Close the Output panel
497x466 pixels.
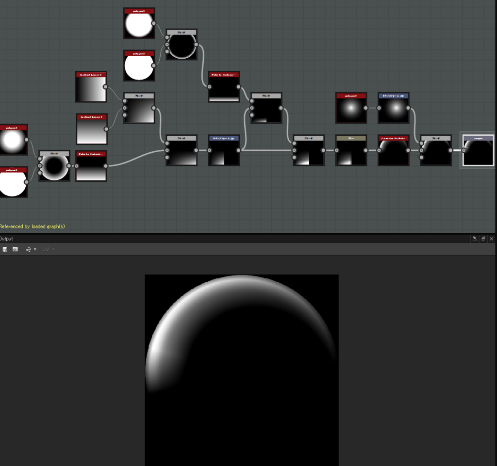point(492,239)
